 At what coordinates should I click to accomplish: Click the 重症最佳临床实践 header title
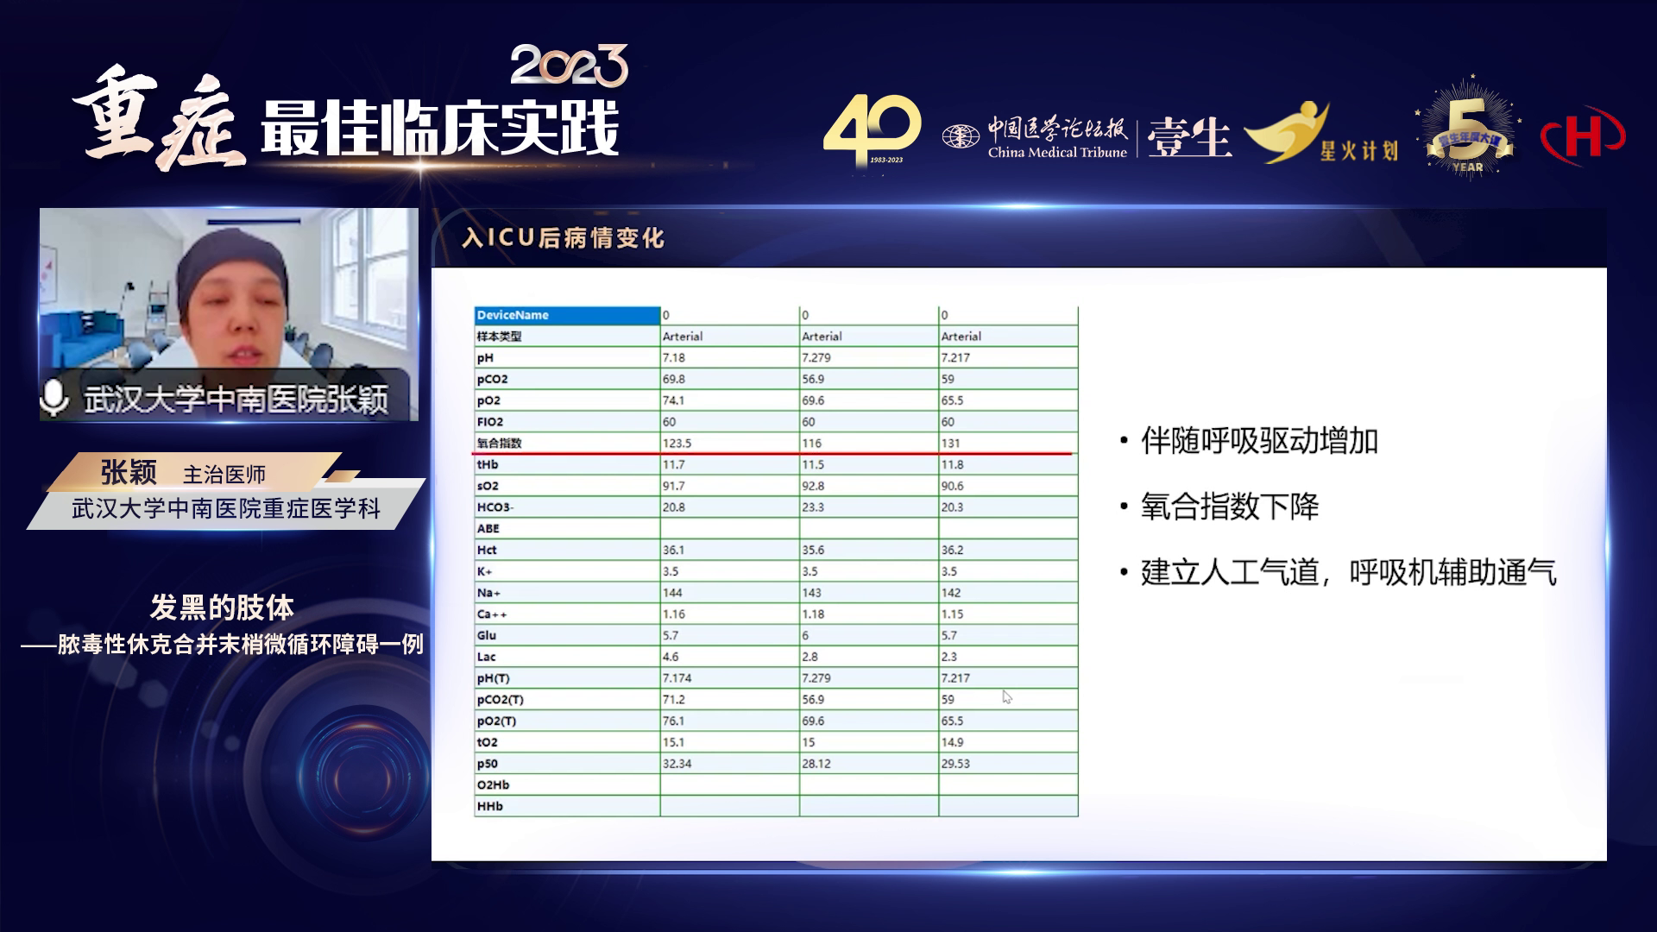(x=345, y=129)
